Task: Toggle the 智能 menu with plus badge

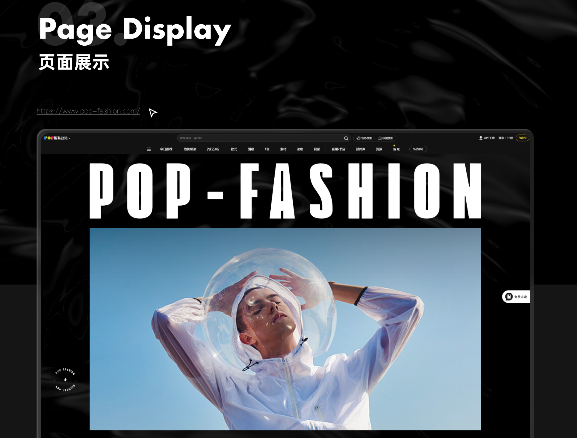Action: point(396,150)
